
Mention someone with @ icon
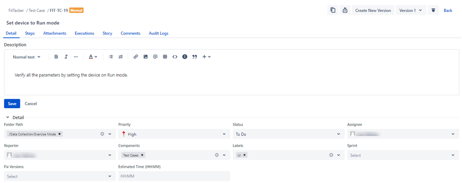click(155, 57)
